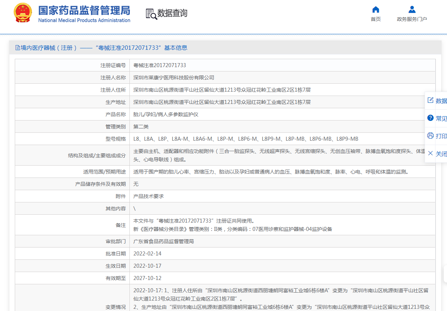Viewport: 447px width, 311px height.
Task: Click the 变更情况 row label
Action: click(x=115, y=307)
